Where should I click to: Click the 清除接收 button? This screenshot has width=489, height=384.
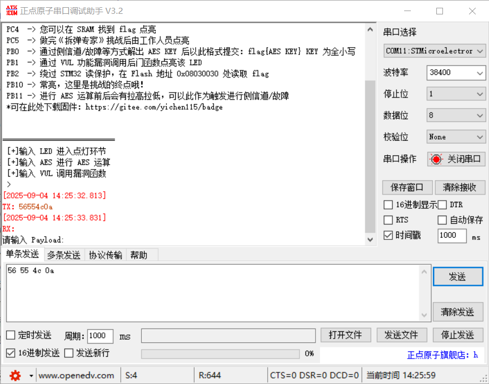460,187
